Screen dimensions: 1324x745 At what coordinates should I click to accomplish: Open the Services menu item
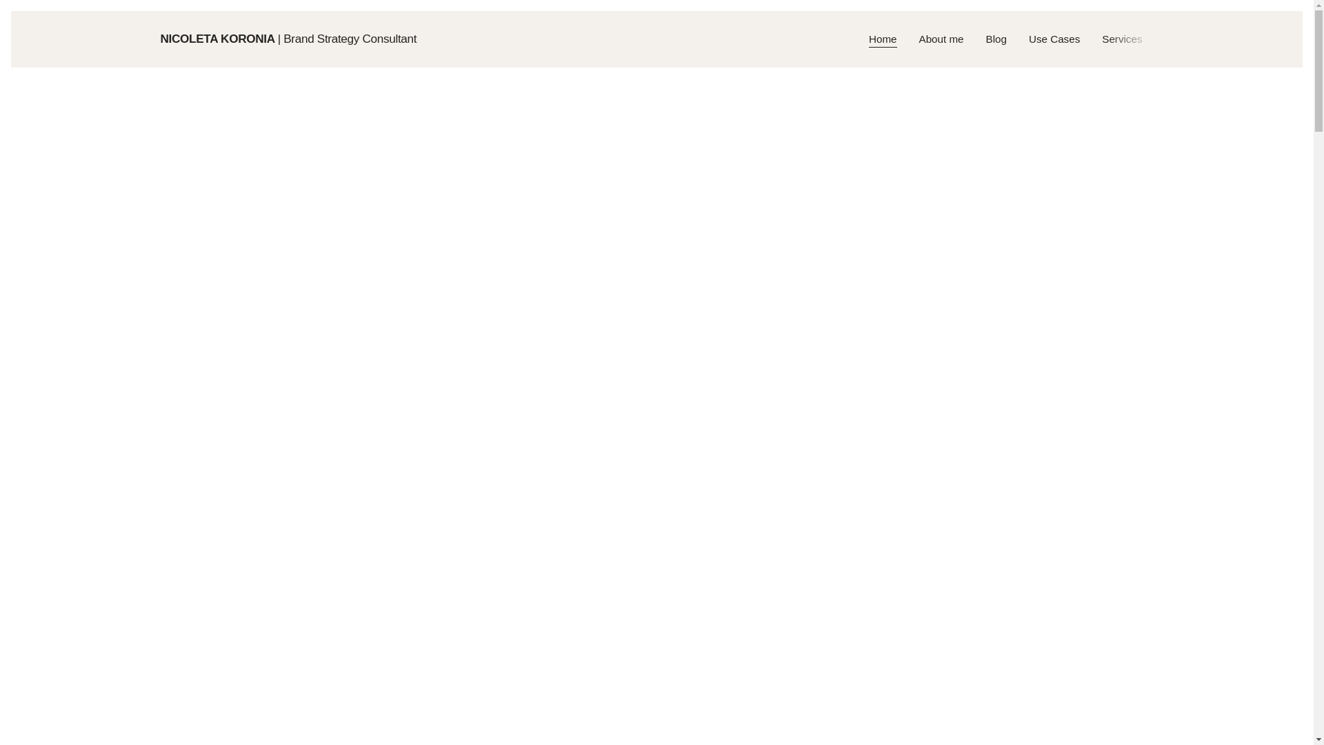click(x=1121, y=39)
